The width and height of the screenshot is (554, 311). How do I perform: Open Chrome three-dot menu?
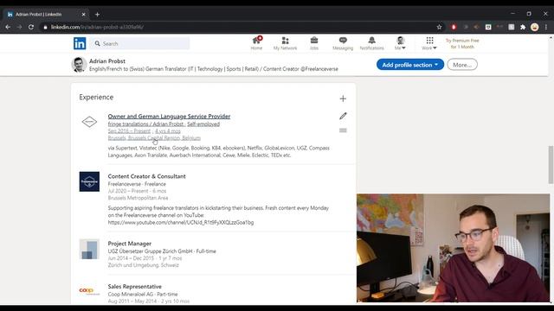546,27
